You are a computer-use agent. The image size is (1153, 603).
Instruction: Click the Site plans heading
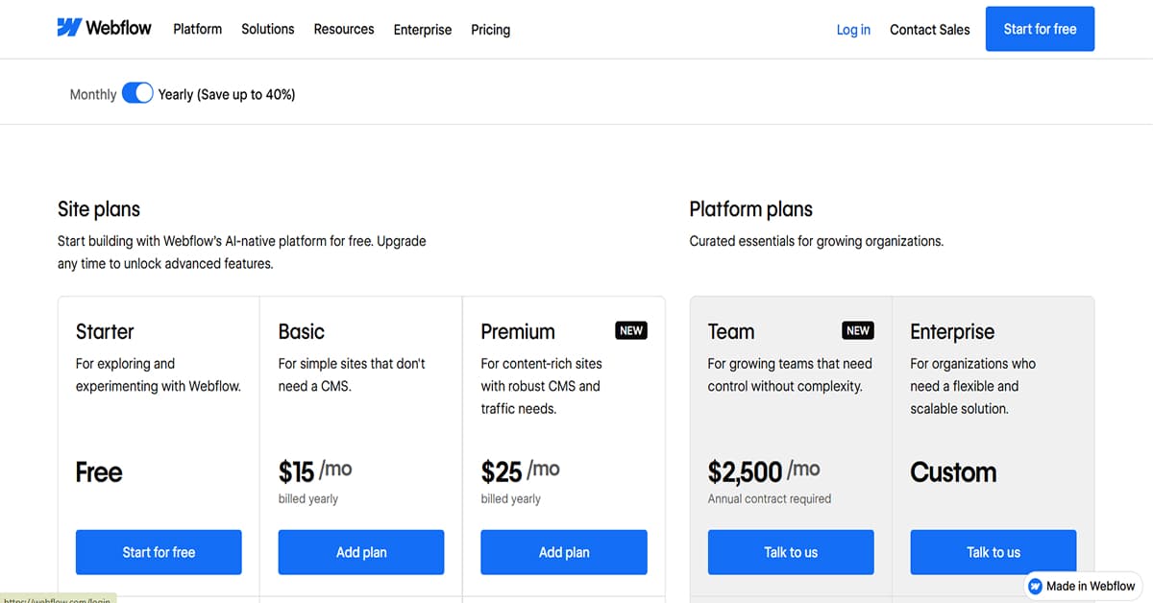click(99, 209)
